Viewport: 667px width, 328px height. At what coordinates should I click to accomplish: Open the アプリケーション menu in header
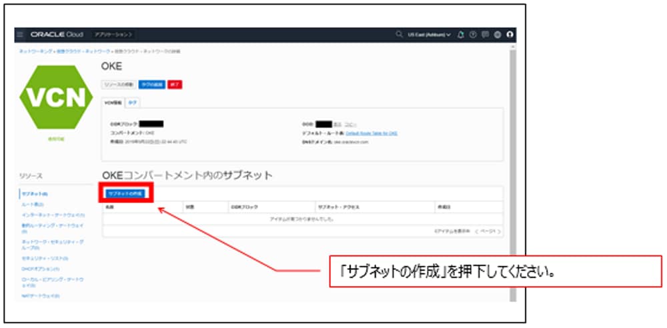click(x=113, y=35)
